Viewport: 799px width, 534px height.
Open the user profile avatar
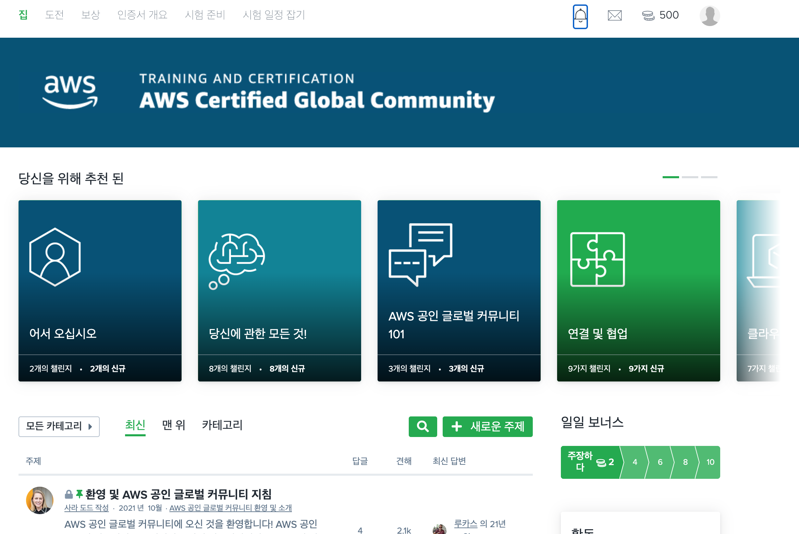click(x=710, y=16)
